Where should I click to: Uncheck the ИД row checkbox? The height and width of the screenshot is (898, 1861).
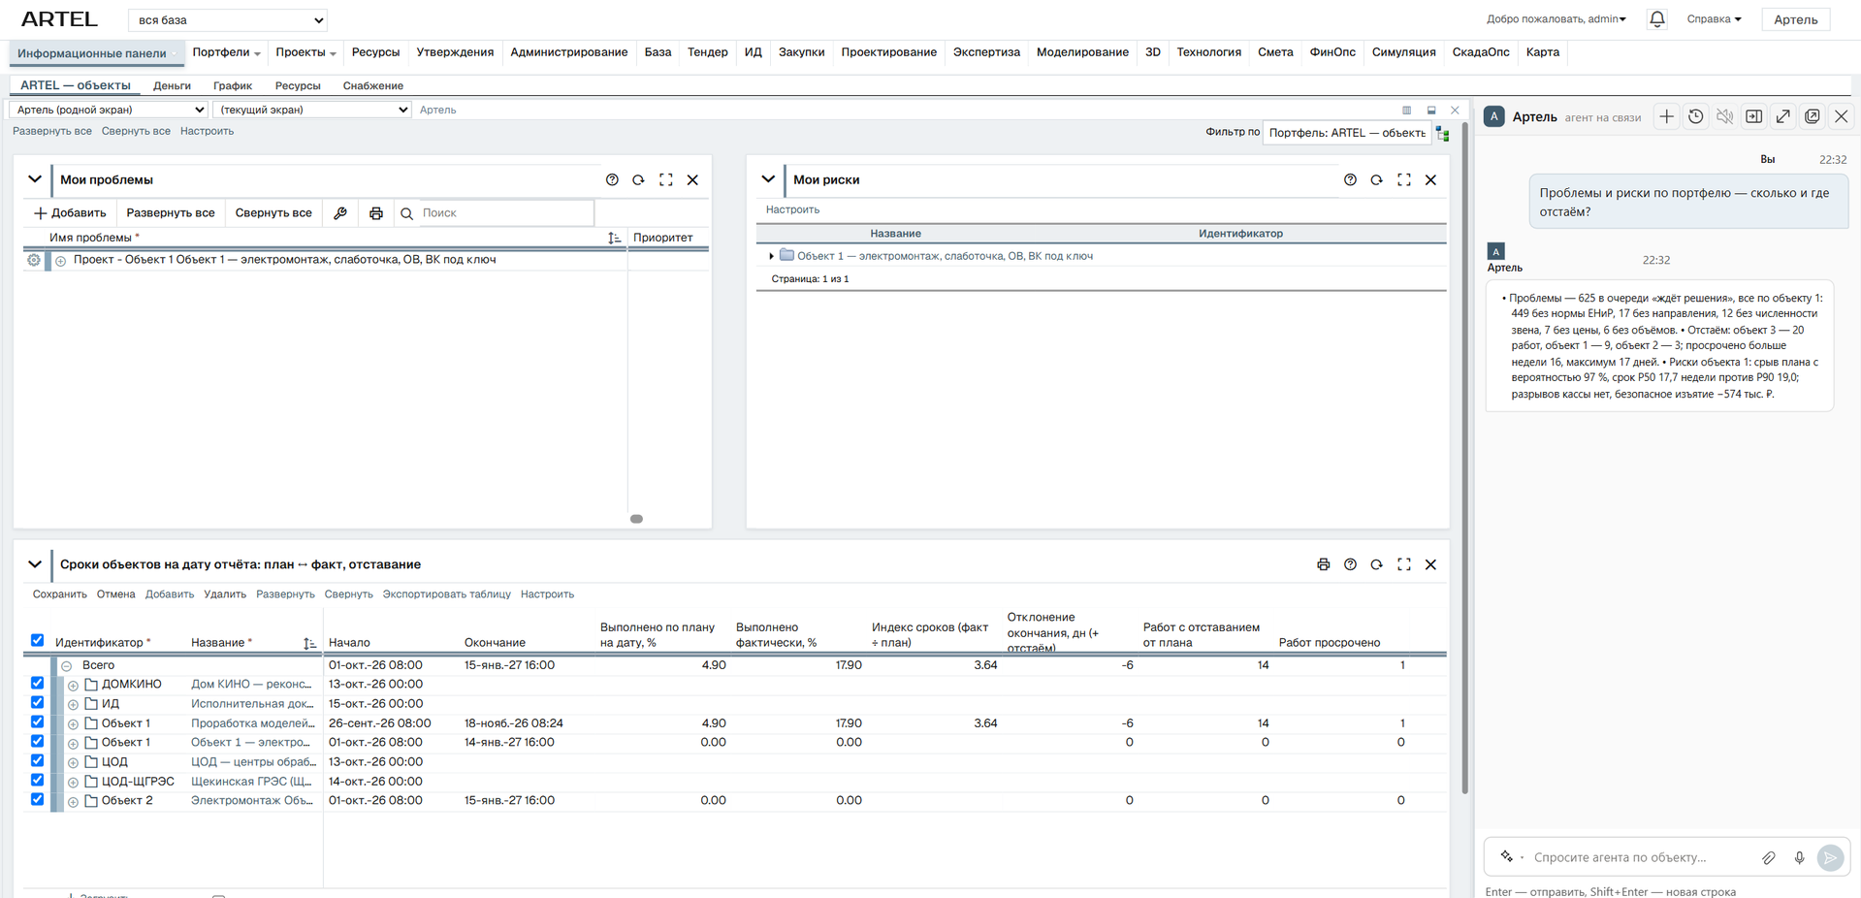[x=37, y=703]
